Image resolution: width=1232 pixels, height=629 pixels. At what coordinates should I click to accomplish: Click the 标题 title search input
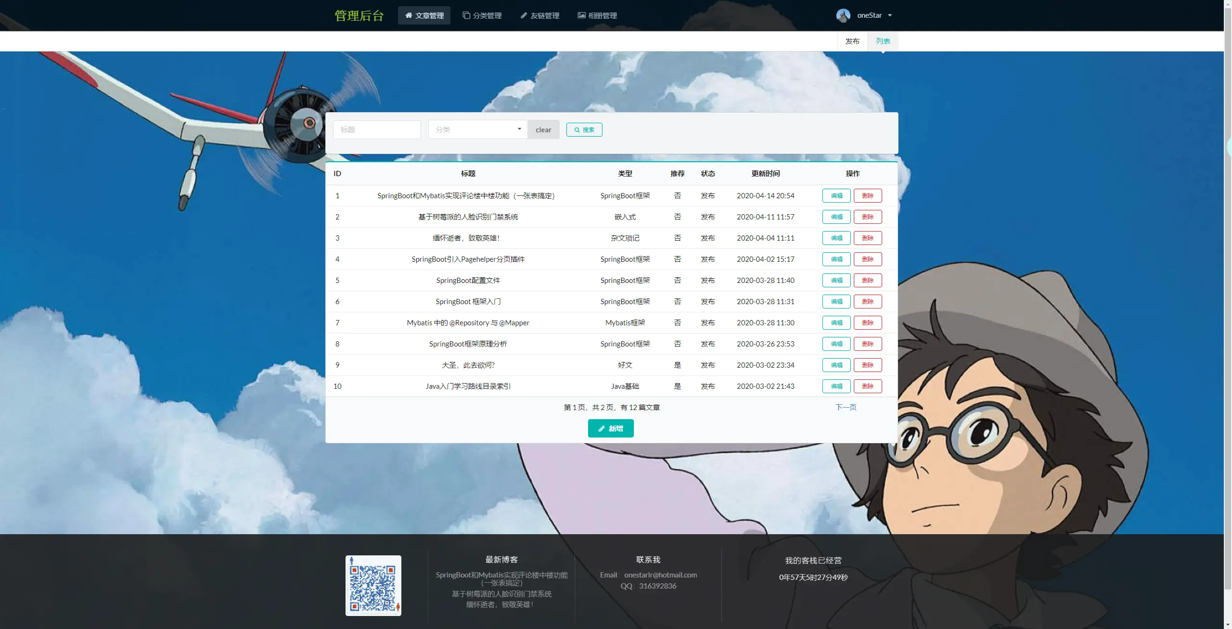376,129
